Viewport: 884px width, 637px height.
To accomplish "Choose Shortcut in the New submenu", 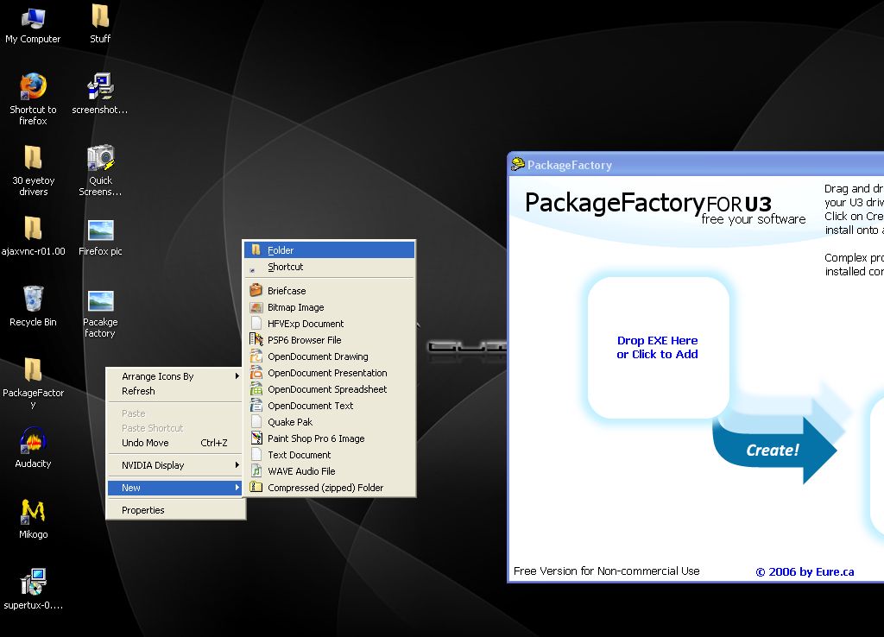I will (330, 268).
